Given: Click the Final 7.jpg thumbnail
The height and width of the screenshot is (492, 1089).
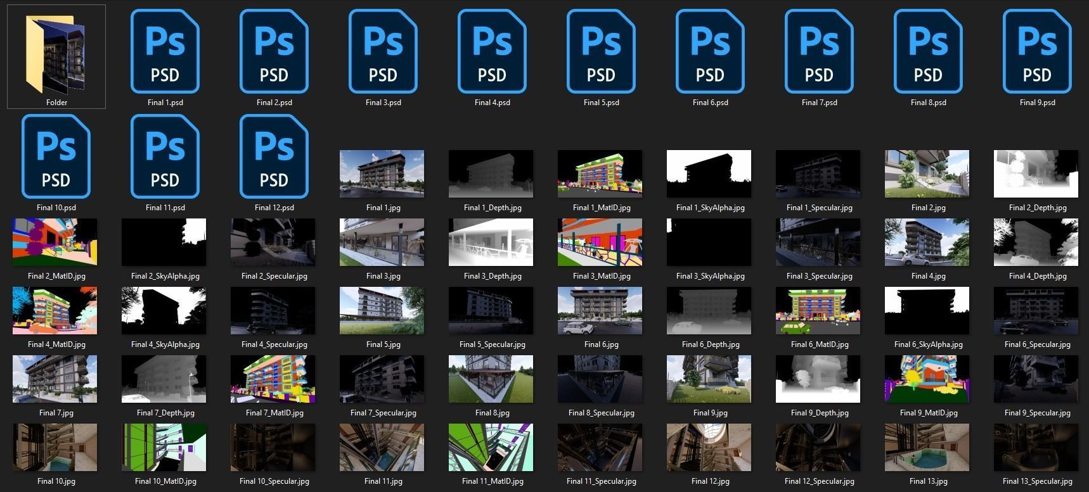Looking at the screenshot, I should click(55, 379).
